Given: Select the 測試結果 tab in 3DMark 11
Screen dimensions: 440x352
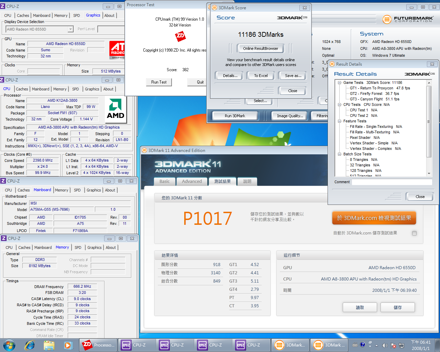Looking at the screenshot, I should coord(222,181).
